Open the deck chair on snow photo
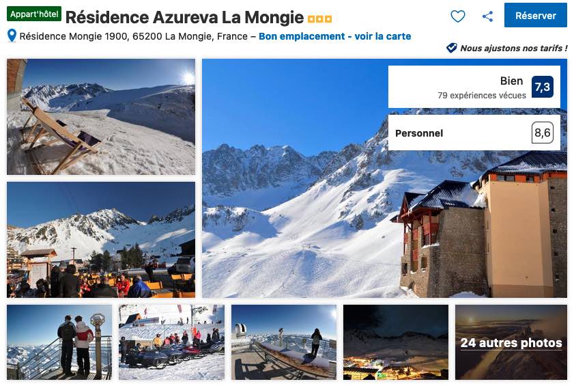 (101, 117)
